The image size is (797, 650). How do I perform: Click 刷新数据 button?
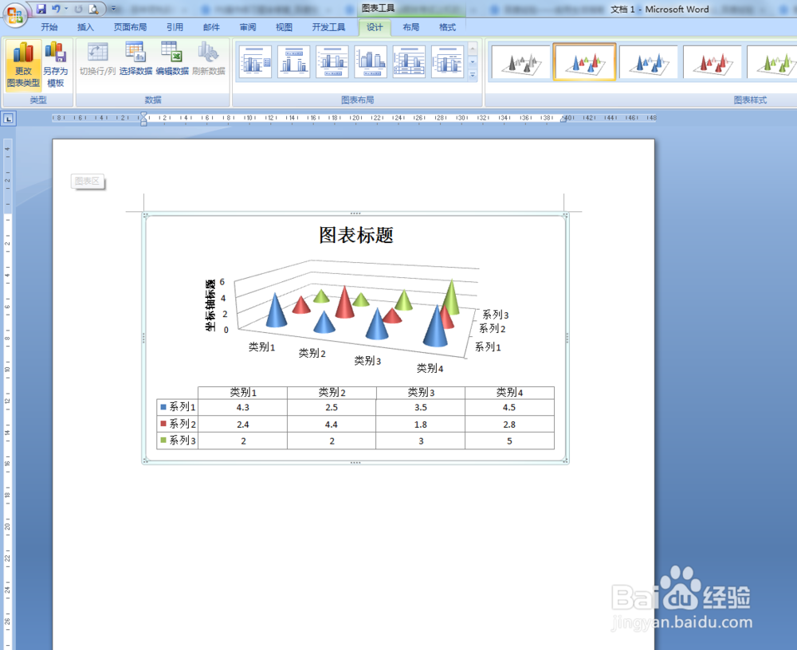[208, 60]
